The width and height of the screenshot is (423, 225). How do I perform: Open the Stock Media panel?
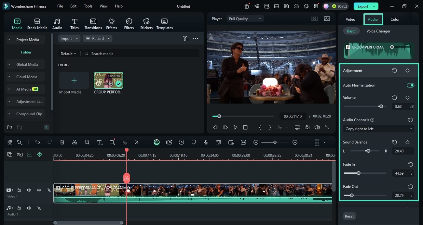(x=37, y=24)
